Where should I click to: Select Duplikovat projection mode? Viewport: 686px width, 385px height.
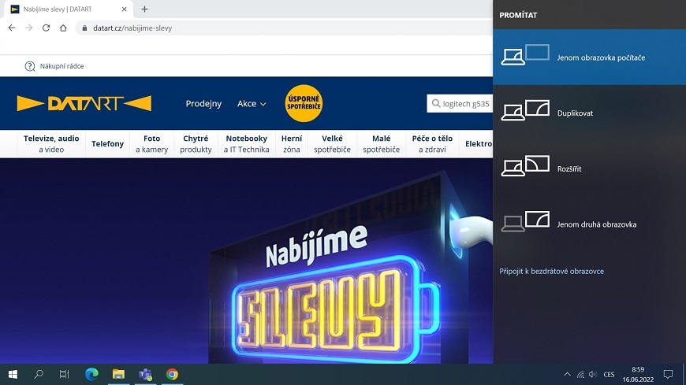[x=589, y=113]
